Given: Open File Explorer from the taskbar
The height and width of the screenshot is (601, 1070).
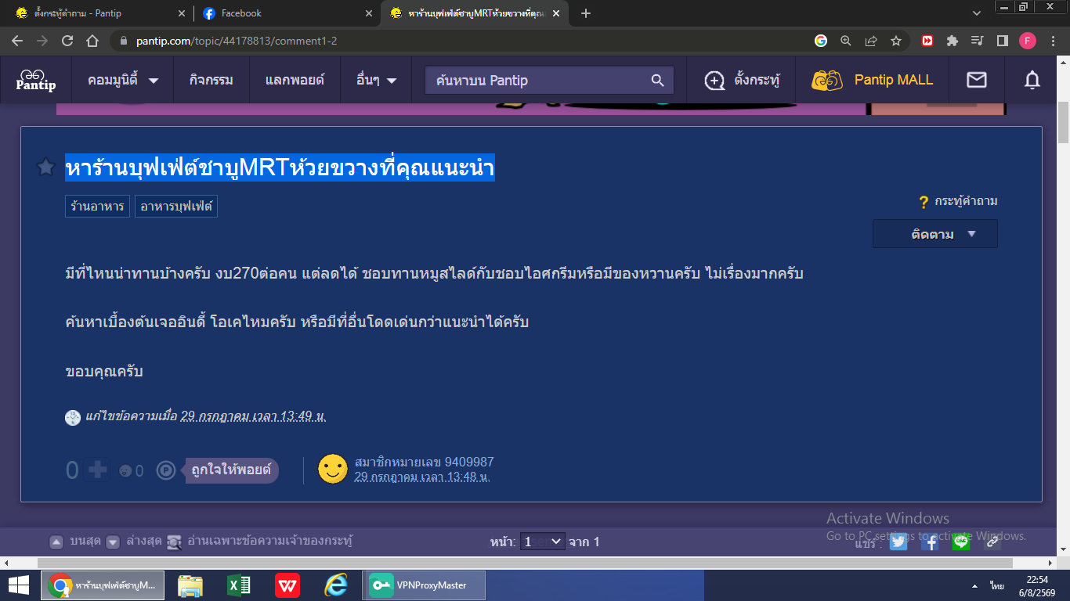Looking at the screenshot, I should [x=190, y=585].
